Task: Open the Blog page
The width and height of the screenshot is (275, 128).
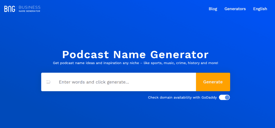Action: (x=213, y=9)
